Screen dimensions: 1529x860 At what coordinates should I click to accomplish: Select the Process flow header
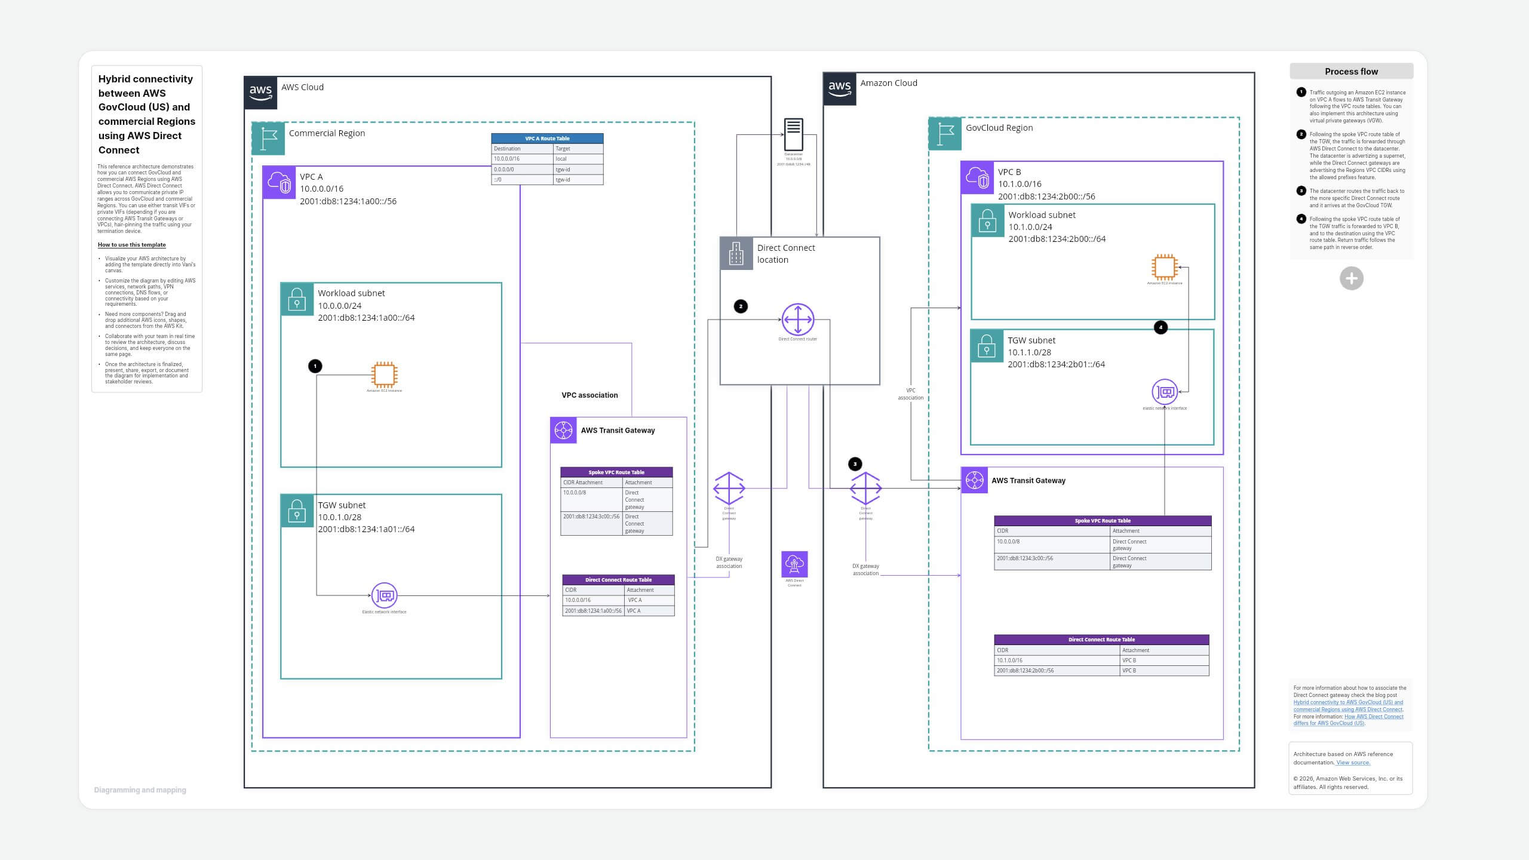(x=1352, y=71)
